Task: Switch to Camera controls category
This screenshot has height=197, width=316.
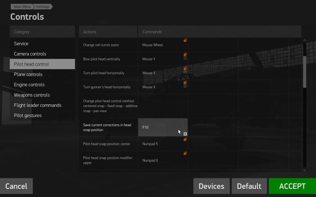Action: coord(30,54)
